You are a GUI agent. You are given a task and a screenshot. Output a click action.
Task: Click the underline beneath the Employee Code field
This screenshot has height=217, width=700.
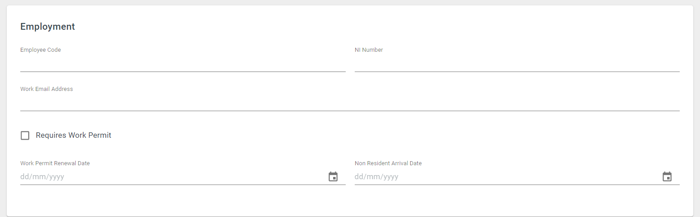pyautogui.click(x=183, y=72)
